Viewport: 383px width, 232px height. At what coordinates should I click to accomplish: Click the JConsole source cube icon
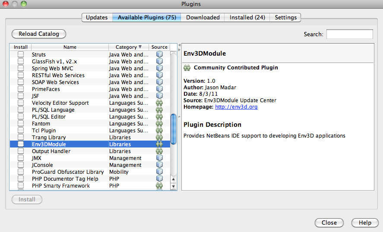coord(159,165)
